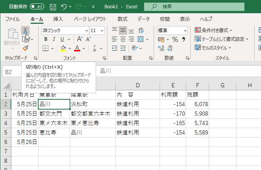Open the underline style dropdown arrow
The image size is (261, 170).
[69, 39]
